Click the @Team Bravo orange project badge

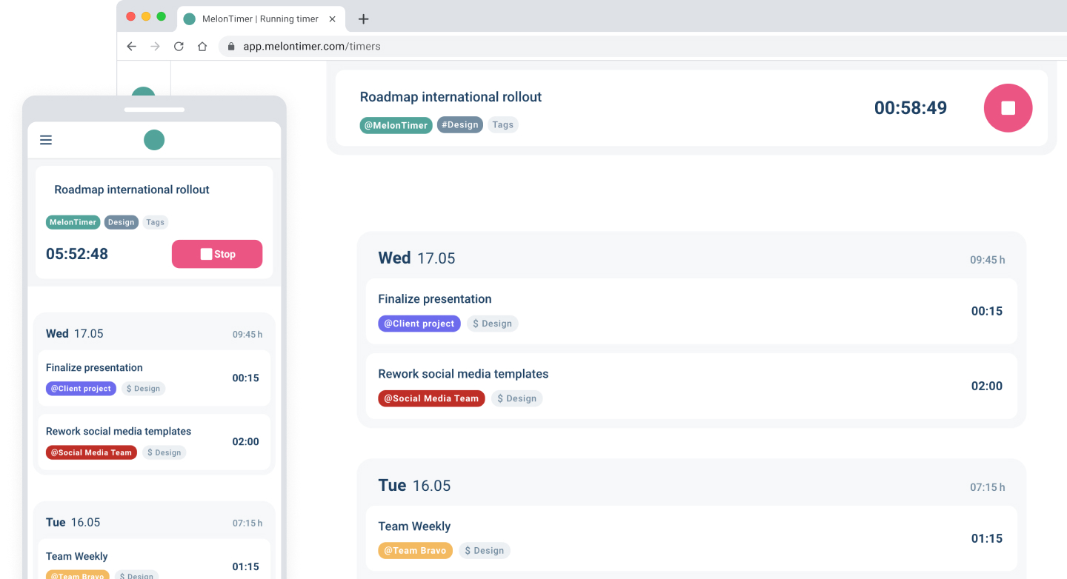coord(415,550)
